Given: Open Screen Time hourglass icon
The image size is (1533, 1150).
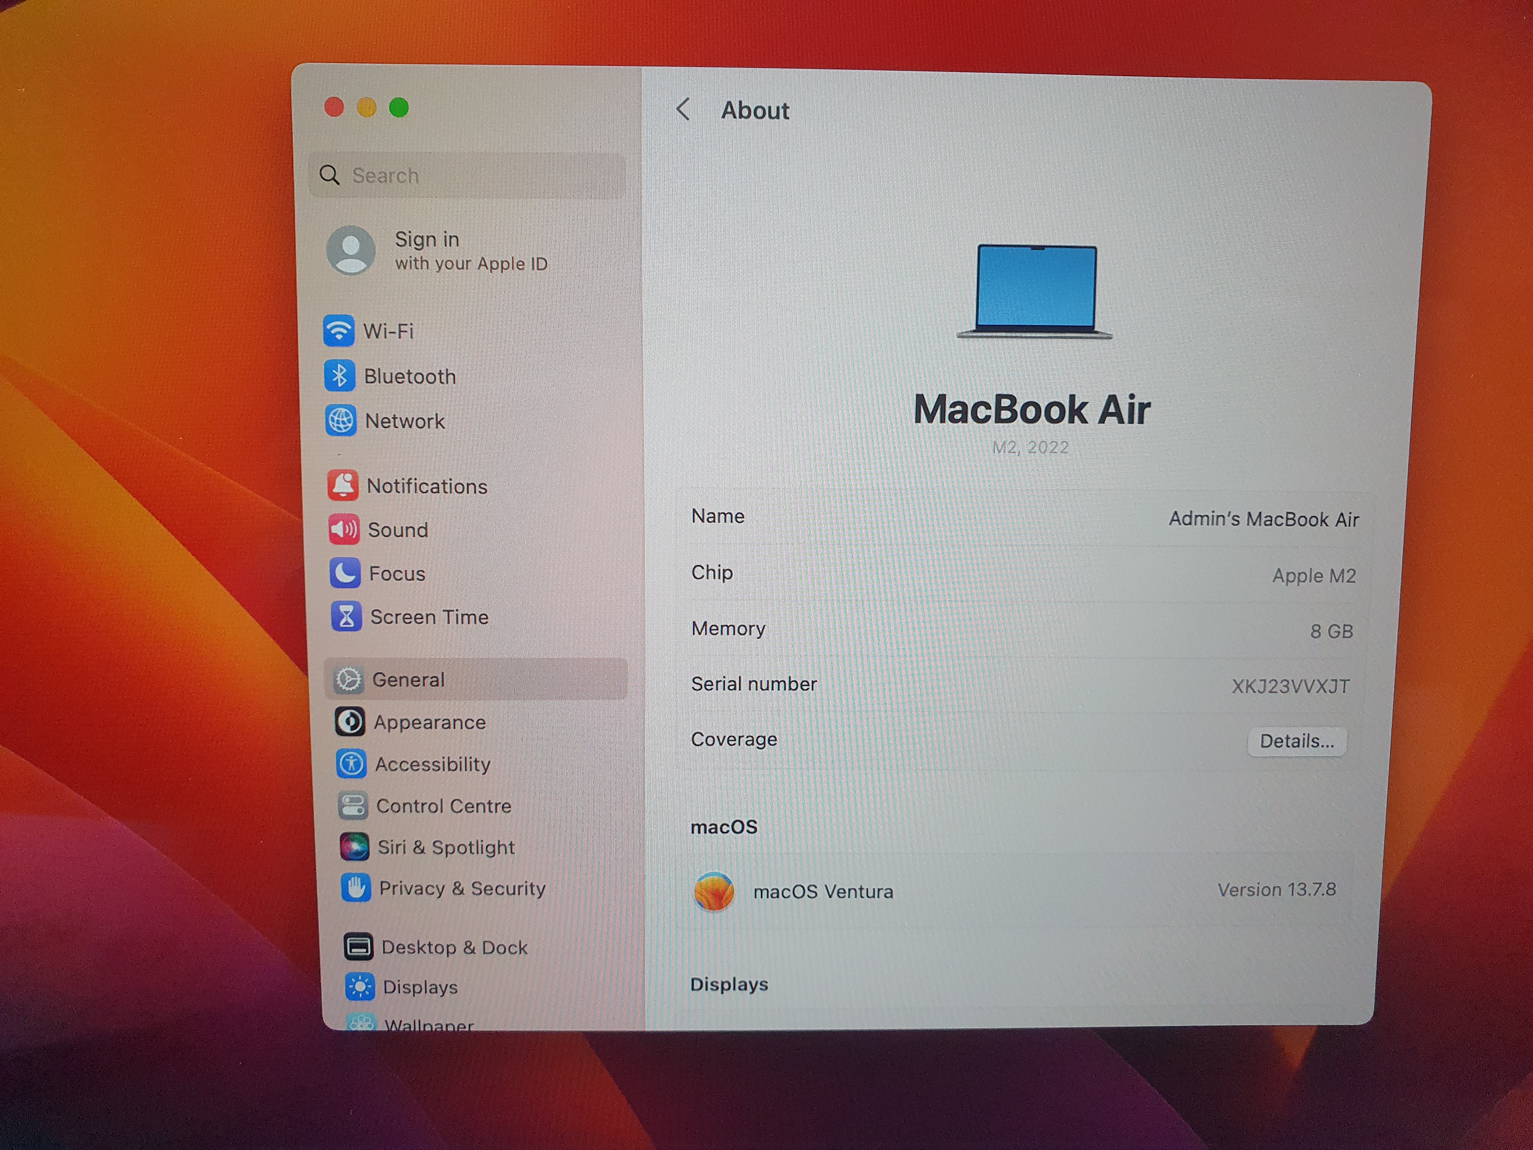Looking at the screenshot, I should tap(346, 616).
